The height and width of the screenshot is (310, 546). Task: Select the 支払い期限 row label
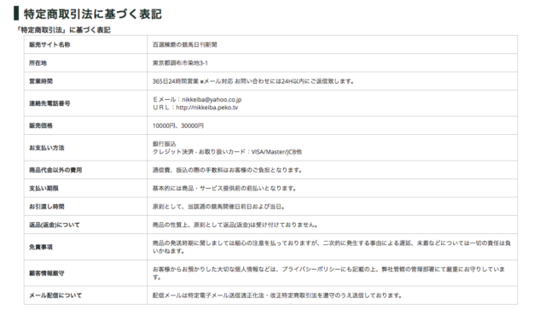click(44, 188)
